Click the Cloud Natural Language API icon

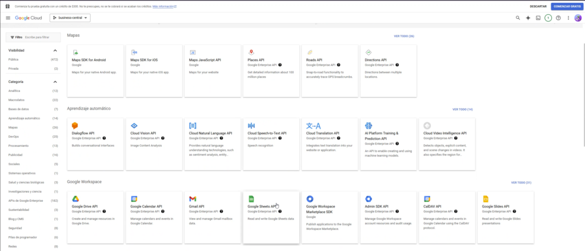pos(193,126)
